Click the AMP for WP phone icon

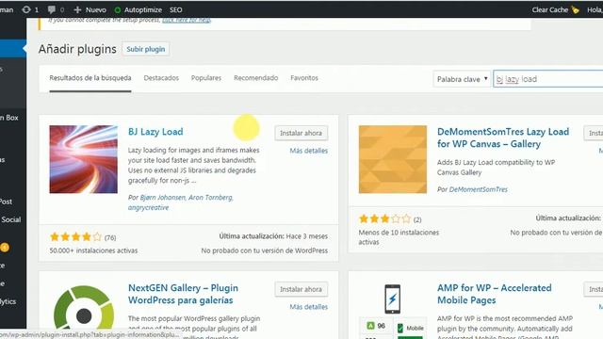392,299
